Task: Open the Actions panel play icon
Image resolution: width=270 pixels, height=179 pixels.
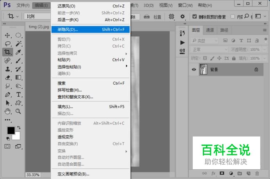Action: (x=182, y=43)
